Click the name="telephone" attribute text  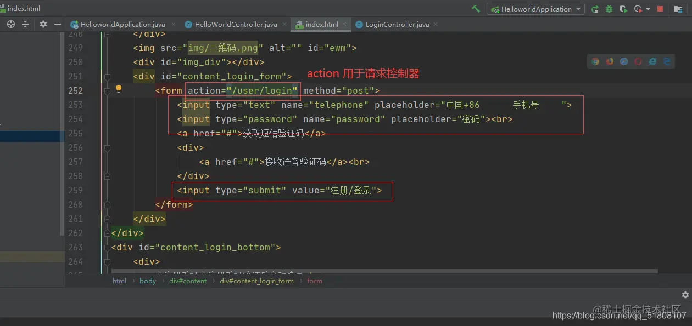click(325, 105)
